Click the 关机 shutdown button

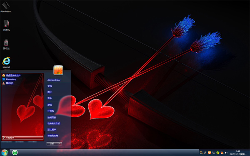(52, 144)
